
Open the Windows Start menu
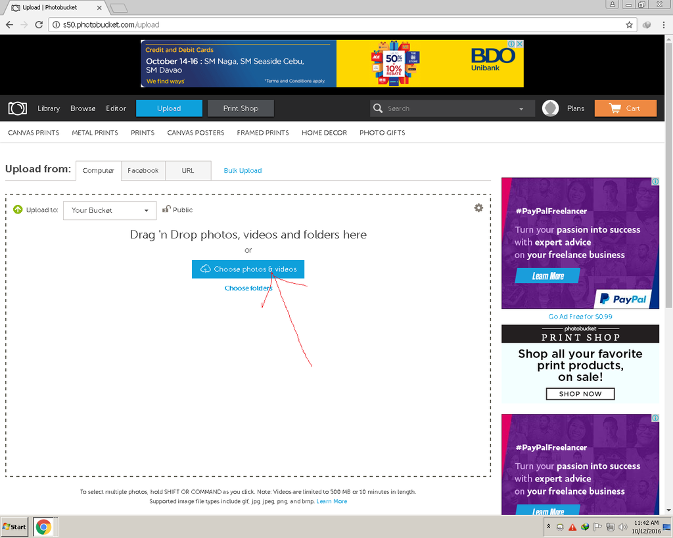pyautogui.click(x=15, y=527)
